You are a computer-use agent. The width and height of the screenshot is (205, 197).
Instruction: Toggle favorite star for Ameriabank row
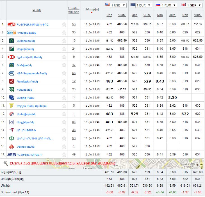pyautogui.click(x=64, y=41)
